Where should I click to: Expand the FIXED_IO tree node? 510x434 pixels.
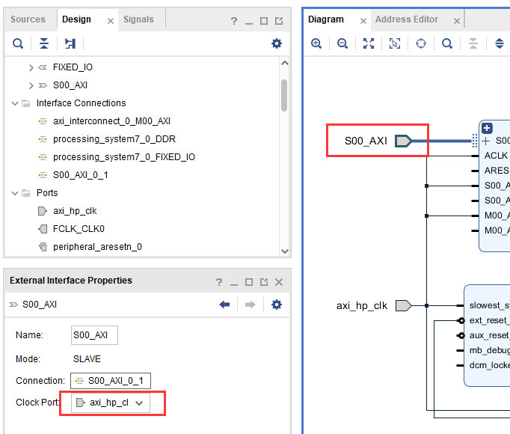[x=31, y=67]
